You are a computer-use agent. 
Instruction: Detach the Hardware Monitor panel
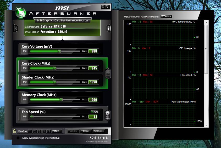pyautogui.click(x=166, y=16)
